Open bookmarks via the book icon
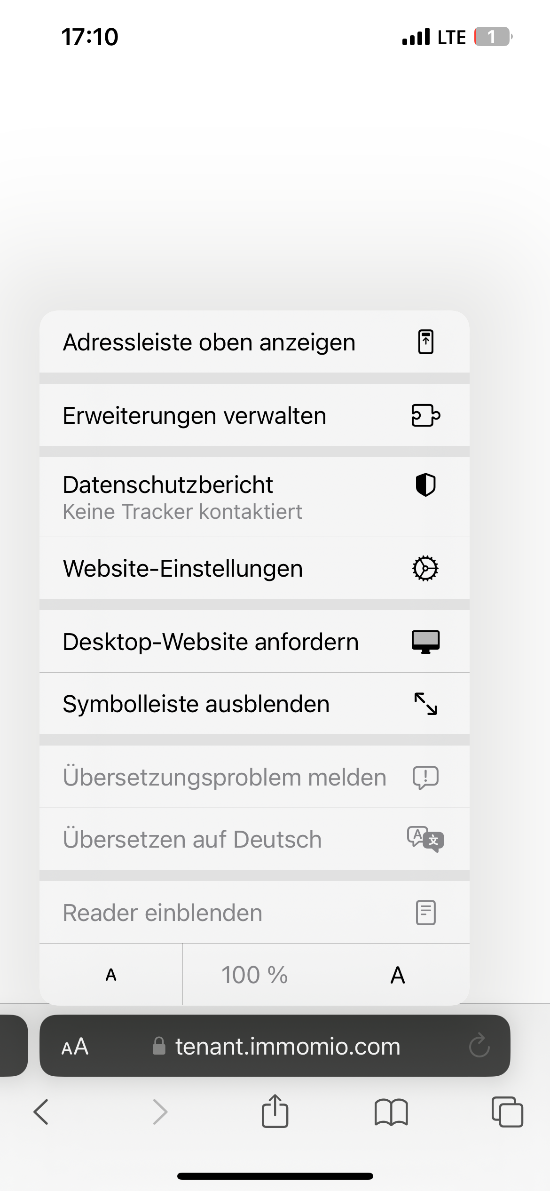The height and width of the screenshot is (1191, 550). [391, 1112]
